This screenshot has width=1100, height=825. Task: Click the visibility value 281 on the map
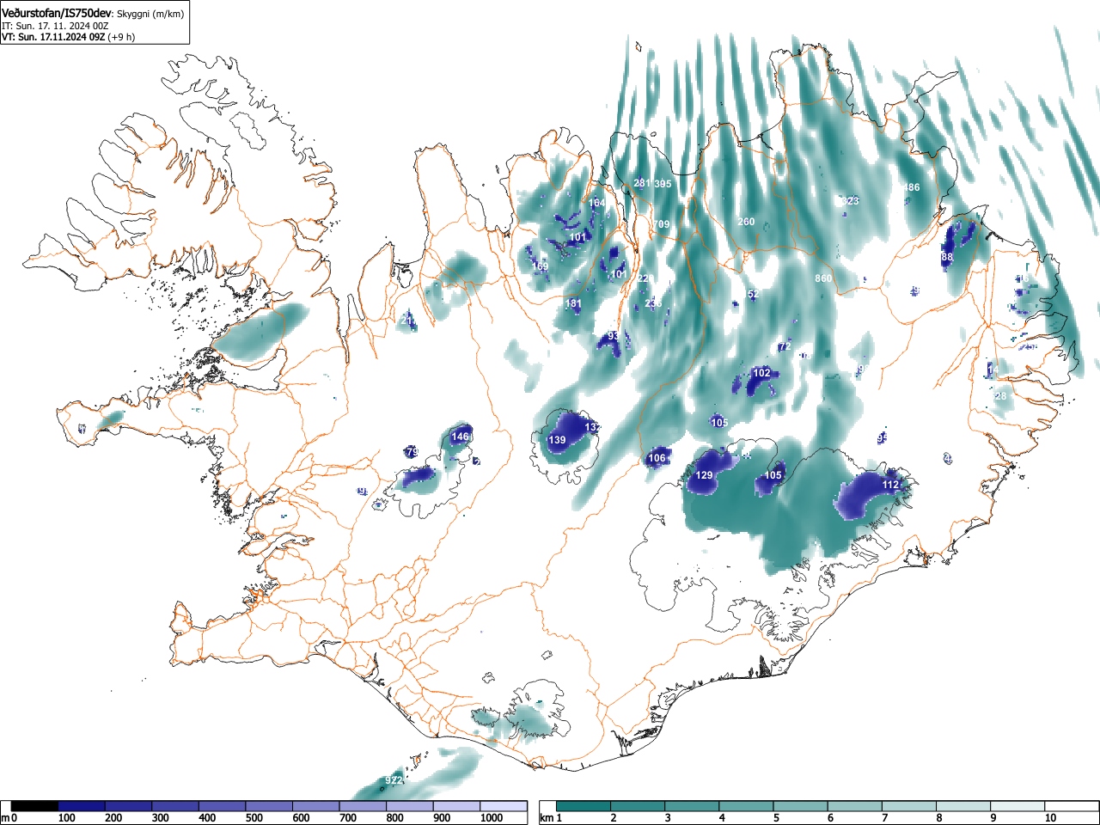coord(642,183)
